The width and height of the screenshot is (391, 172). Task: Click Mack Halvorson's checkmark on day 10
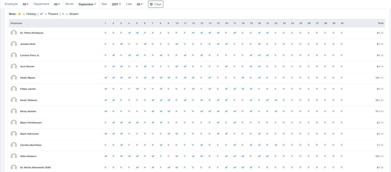(177, 134)
